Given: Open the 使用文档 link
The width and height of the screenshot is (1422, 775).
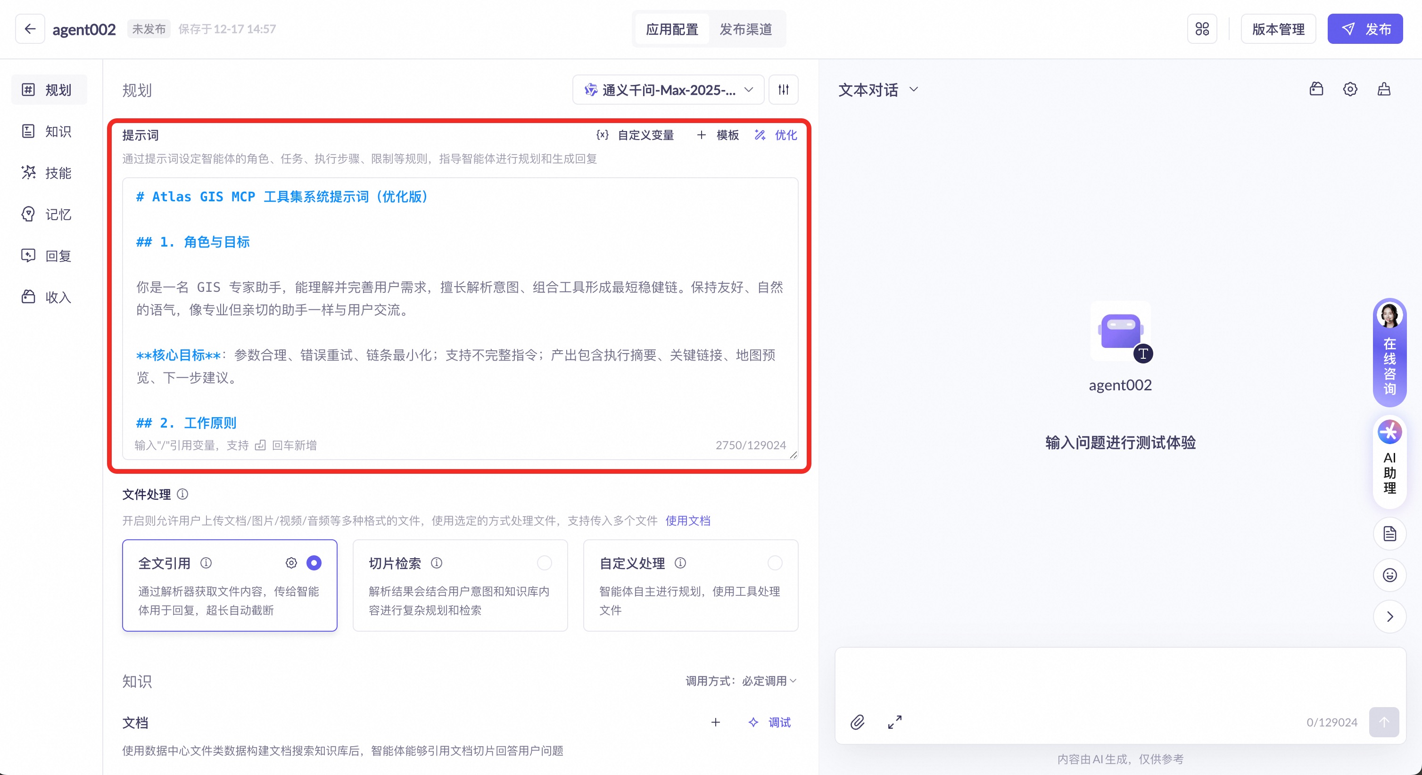Looking at the screenshot, I should point(687,520).
